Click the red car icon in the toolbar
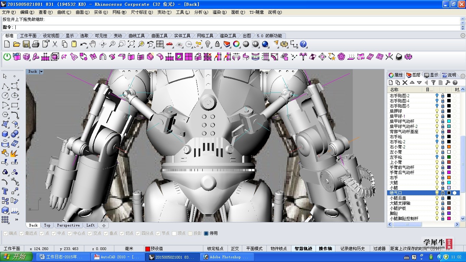 click(x=170, y=44)
